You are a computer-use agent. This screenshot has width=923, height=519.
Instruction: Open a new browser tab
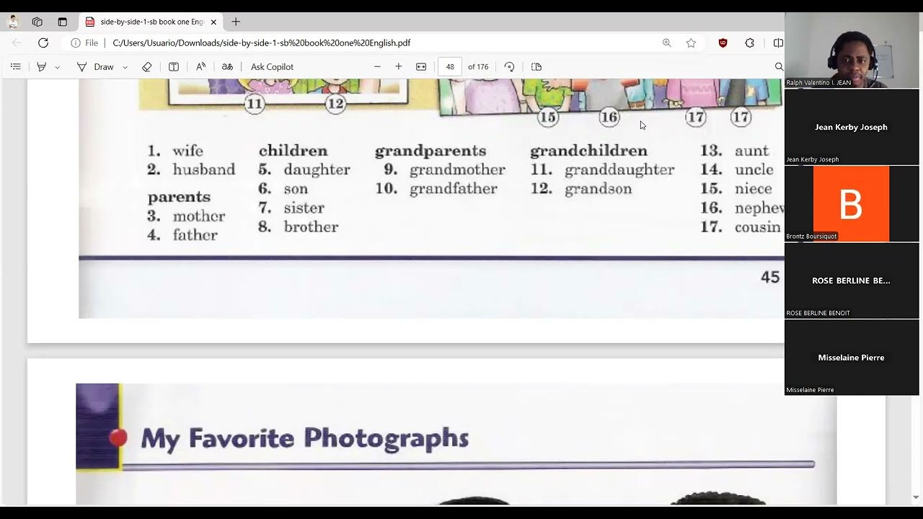(236, 22)
